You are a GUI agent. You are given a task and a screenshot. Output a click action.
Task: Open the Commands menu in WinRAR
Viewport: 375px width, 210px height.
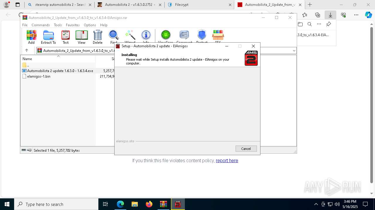point(41,25)
